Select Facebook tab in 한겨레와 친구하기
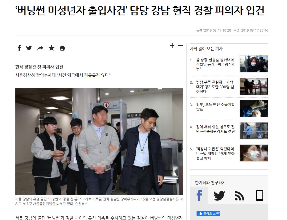The height and width of the screenshot is (220, 287). pyautogui.click(x=199, y=195)
